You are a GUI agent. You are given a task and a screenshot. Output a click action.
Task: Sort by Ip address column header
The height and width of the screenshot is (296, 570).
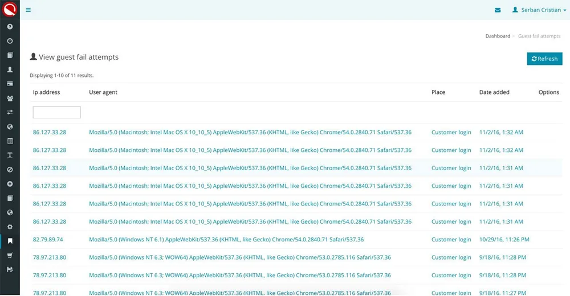(47, 92)
